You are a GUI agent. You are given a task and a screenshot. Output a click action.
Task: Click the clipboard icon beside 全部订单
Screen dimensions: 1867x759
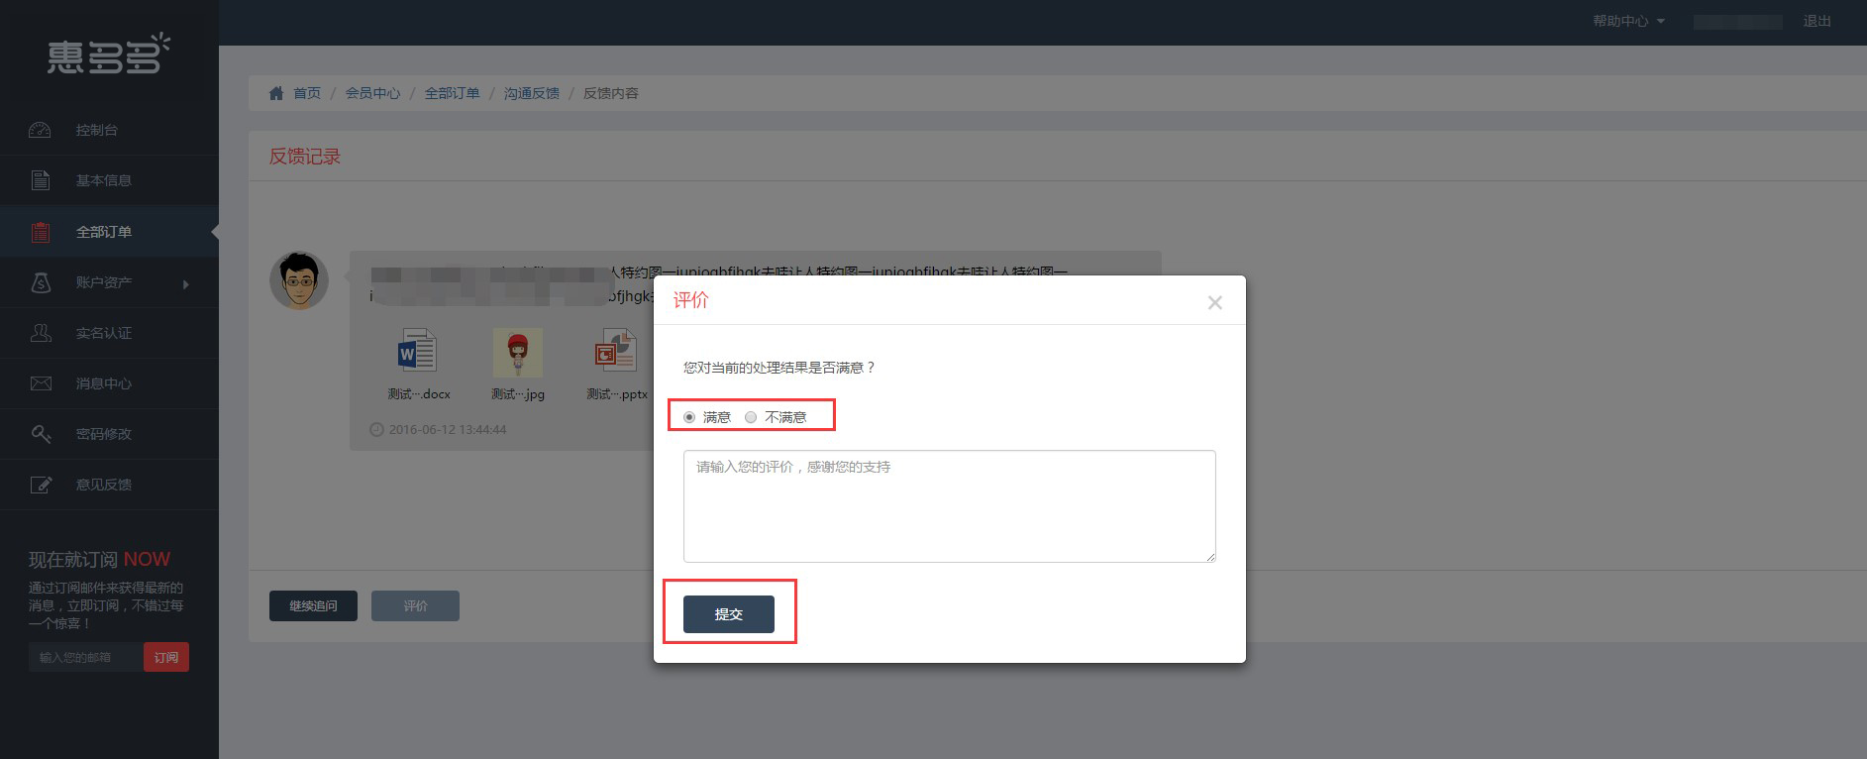tap(40, 232)
